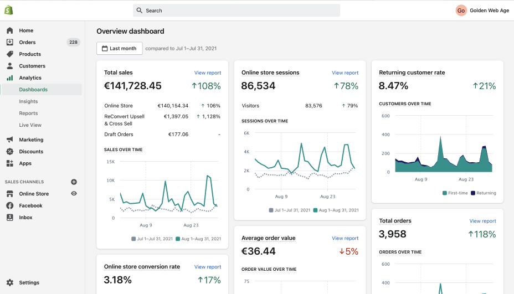Click the Facebook channel icon
This screenshot has width=514, height=294.
[10, 205]
